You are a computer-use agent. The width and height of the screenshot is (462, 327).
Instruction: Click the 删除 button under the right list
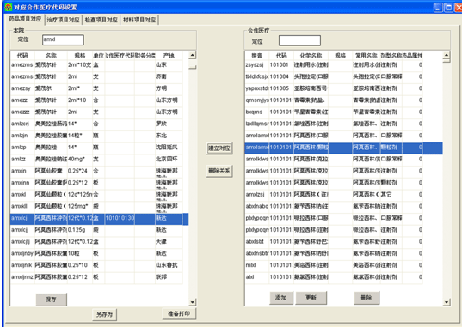click(367, 298)
